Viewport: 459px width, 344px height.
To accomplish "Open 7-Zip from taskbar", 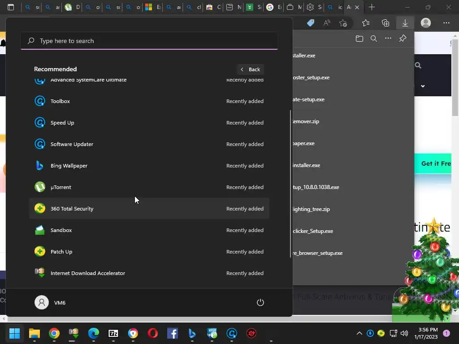I will click(x=113, y=333).
